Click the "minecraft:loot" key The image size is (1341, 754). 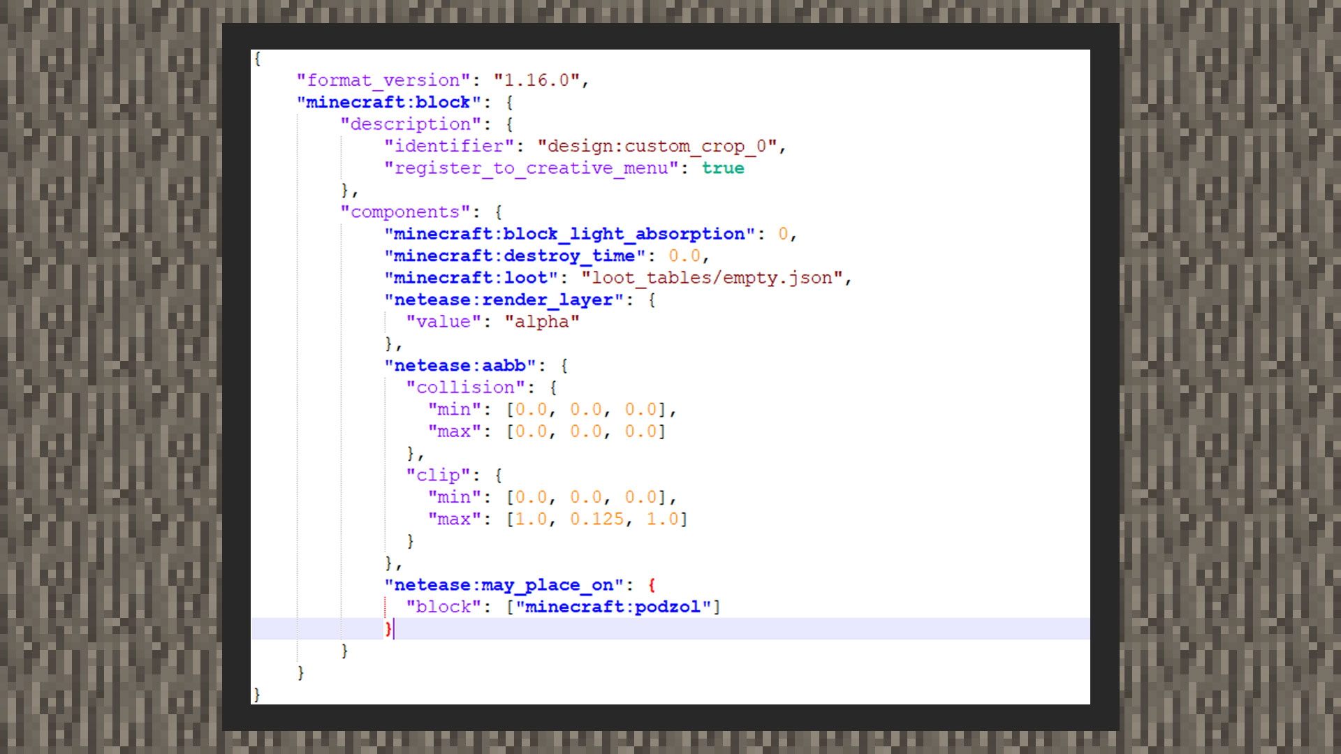tap(471, 278)
